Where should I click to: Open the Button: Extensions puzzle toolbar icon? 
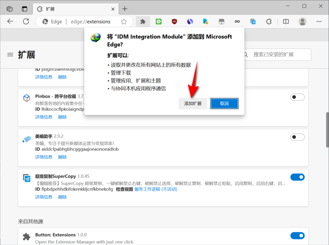pos(143,21)
